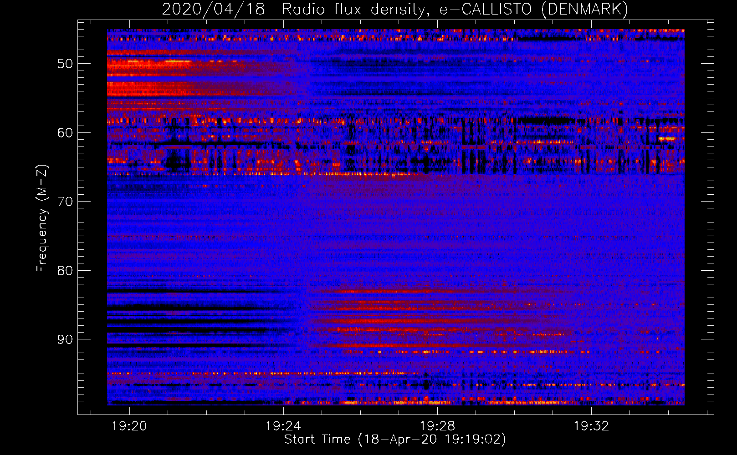Click the 19:32 time tick label
Image resolution: width=737 pixels, height=455 pixels.
(591, 426)
